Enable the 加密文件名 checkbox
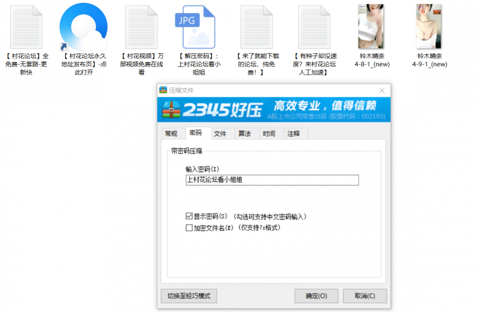This screenshot has height=312, width=478. click(189, 228)
